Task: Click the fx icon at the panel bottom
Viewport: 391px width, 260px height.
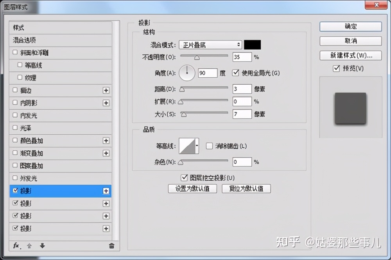Action: 16,246
